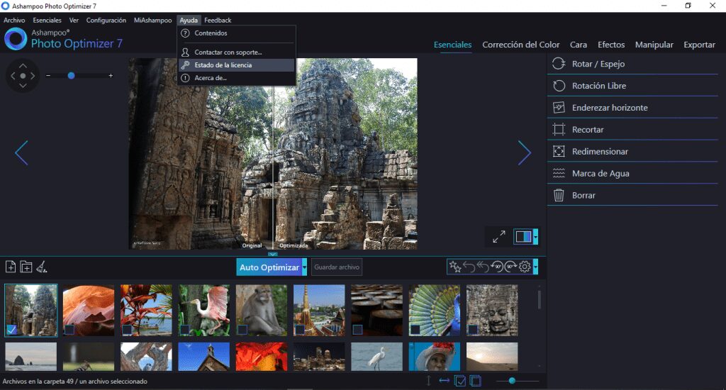726x390 pixels.
Task: Click the Enderezar horizonte icon
Action: tap(559, 108)
